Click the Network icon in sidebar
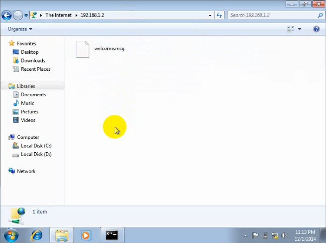 (12, 171)
